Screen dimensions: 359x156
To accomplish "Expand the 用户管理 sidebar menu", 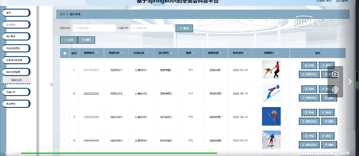I will 16,36.
